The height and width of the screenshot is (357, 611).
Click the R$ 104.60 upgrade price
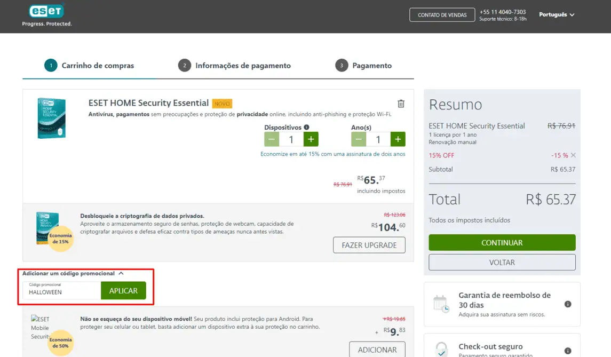click(x=388, y=227)
